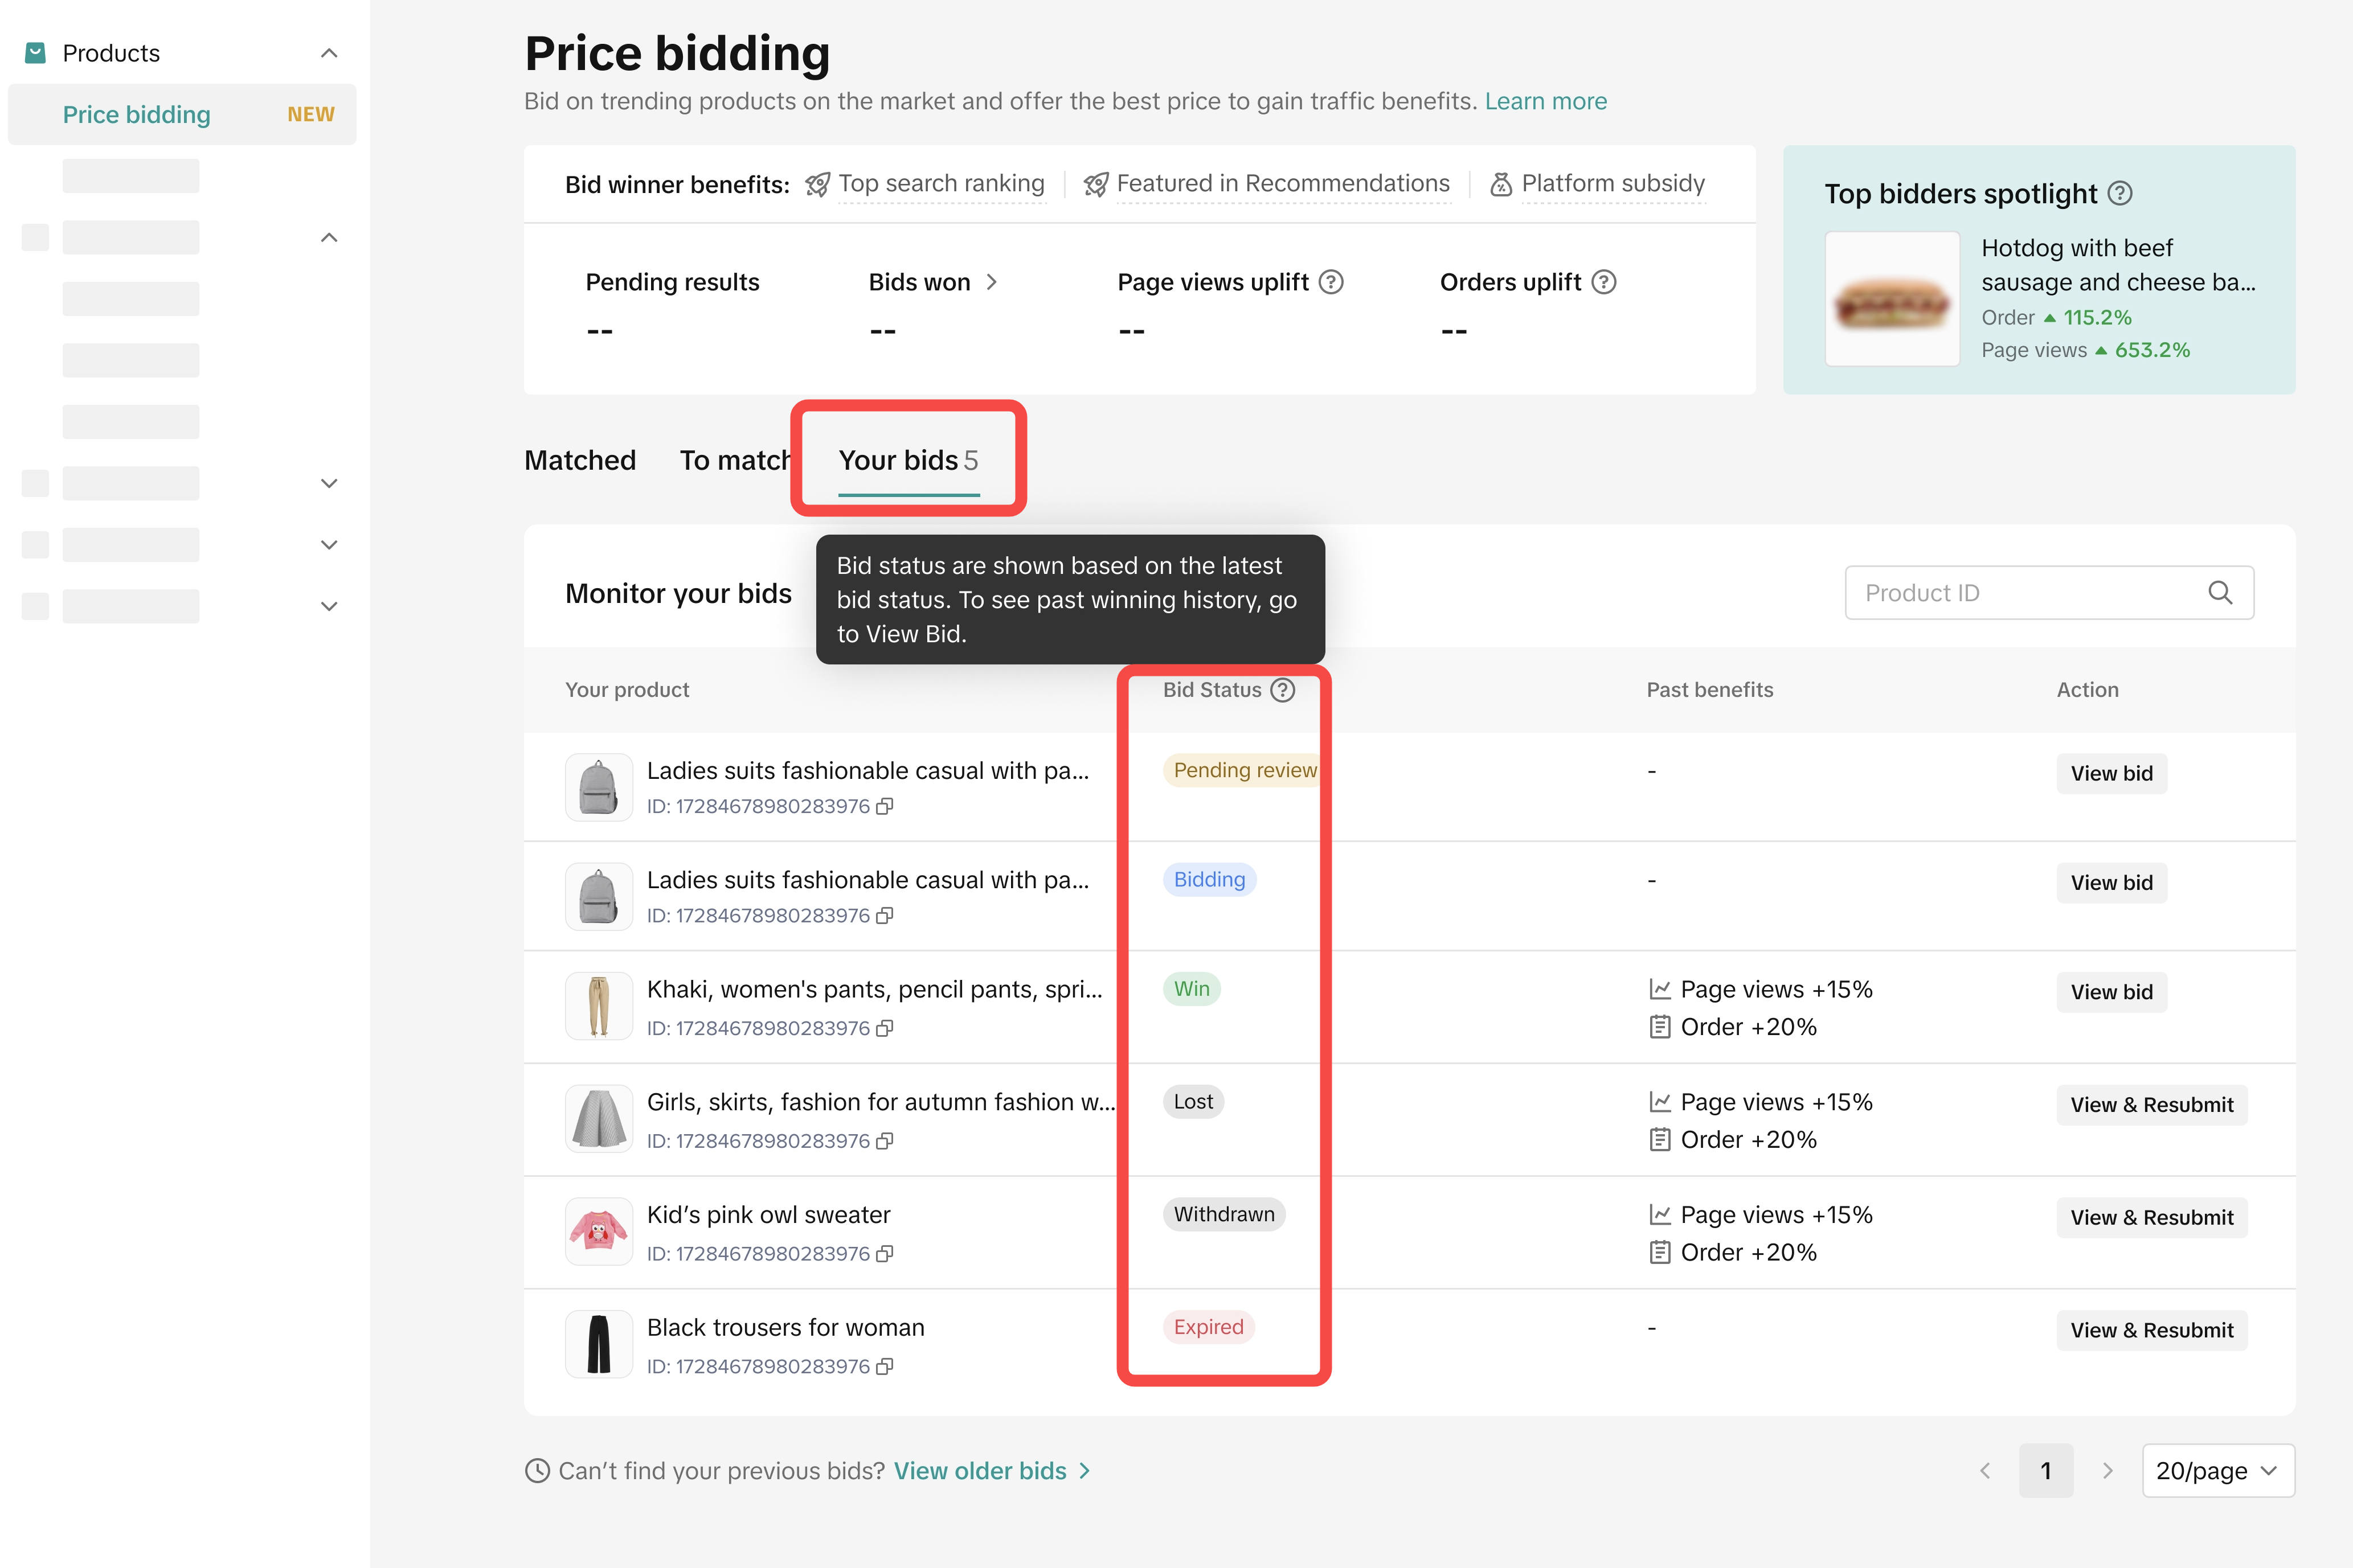Click View older bids link
Screen dimensions: 2353x1568
click(980, 1471)
